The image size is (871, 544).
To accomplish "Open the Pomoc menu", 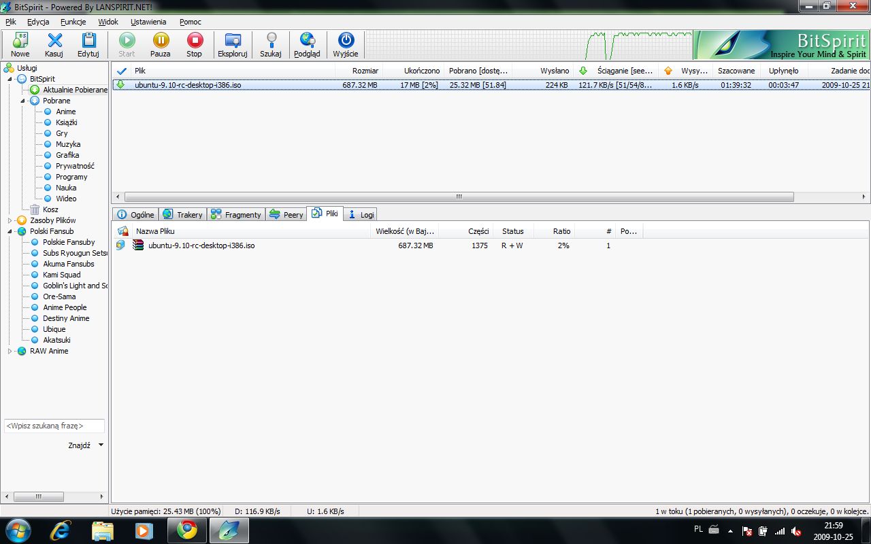I will 191,22.
